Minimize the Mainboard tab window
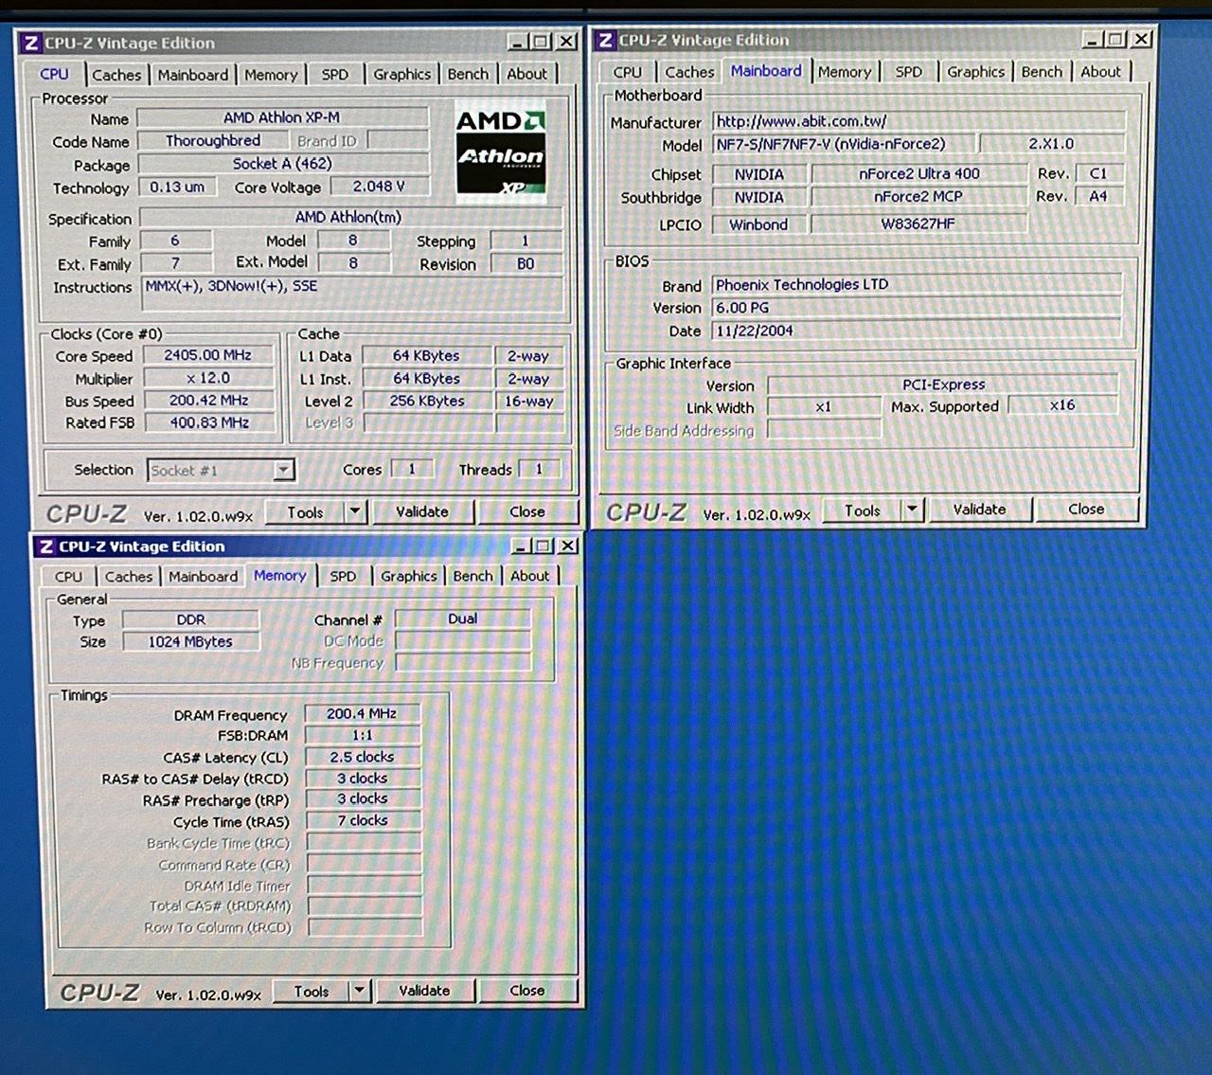Image resolution: width=1212 pixels, height=1075 pixels. [x=1092, y=39]
